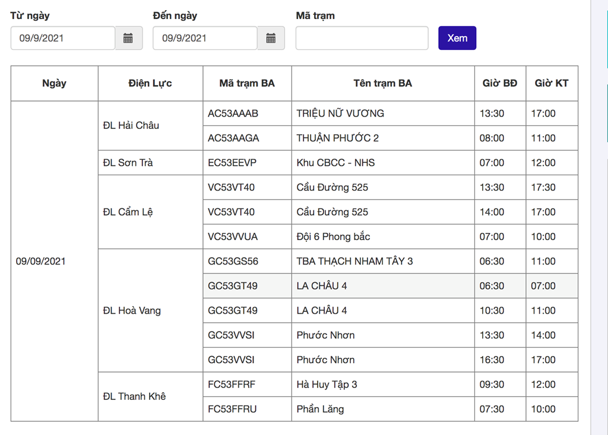This screenshot has height=435, width=608.
Task: Click Cầu Đường 525 ending at 17:30
Action: pyautogui.click(x=332, y=187)
